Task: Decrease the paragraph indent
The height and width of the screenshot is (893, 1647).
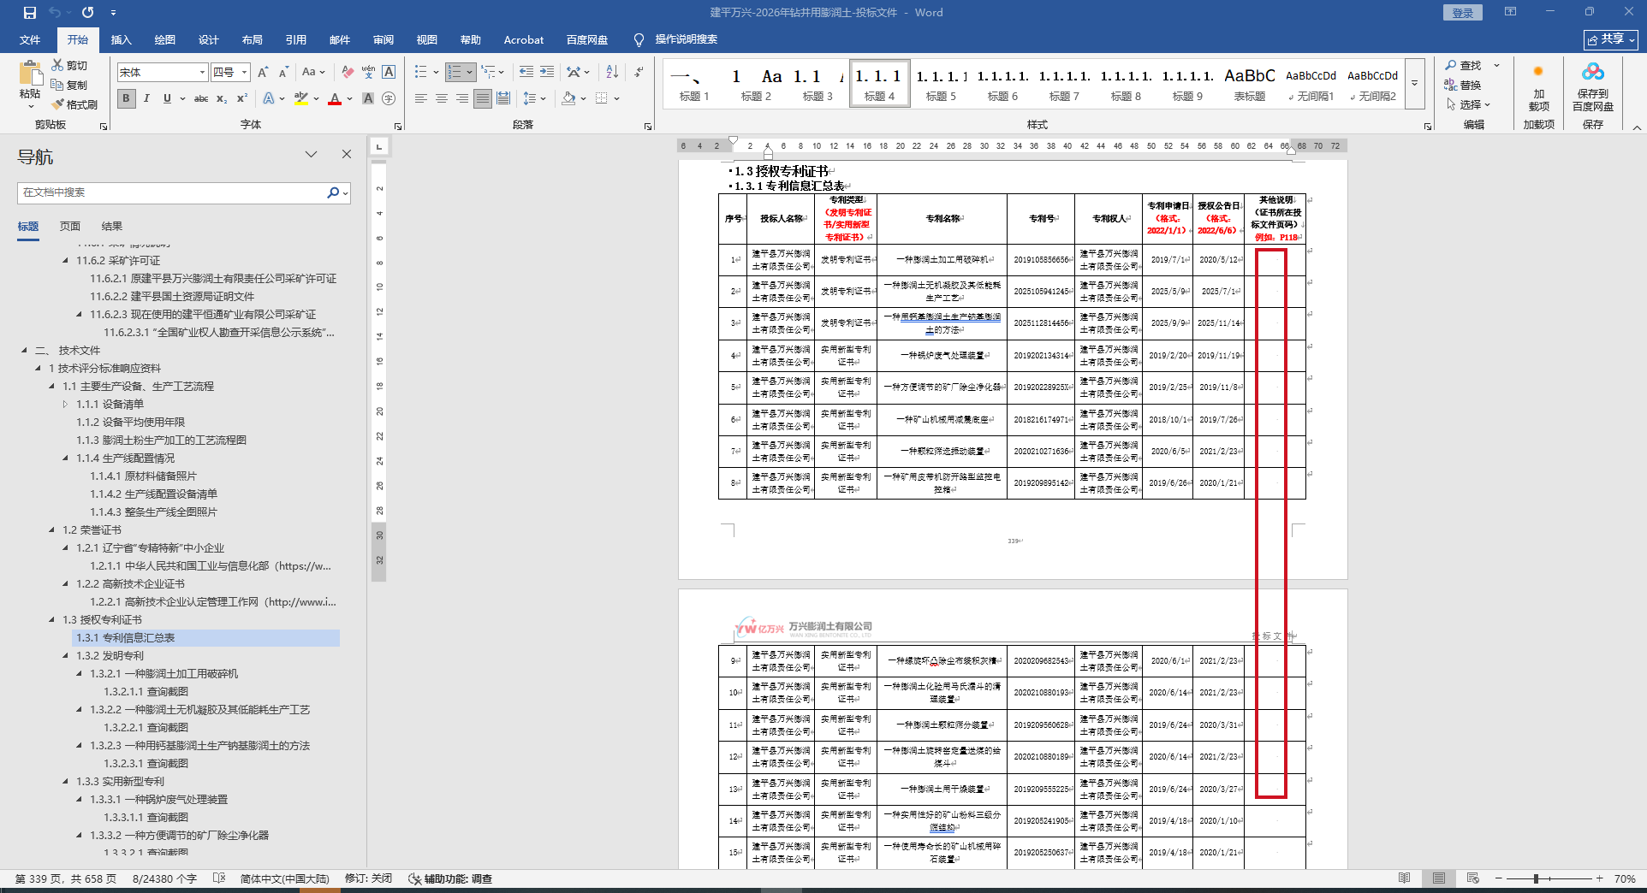Action: pyautogui.click(x=526, y=72)
